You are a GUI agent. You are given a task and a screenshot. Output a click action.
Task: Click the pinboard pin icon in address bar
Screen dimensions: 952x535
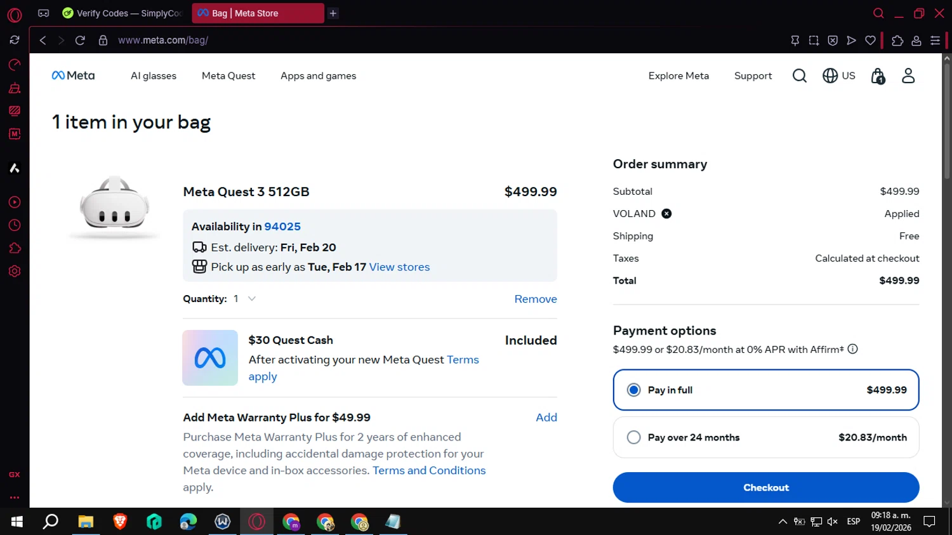(x=795, y=40)
